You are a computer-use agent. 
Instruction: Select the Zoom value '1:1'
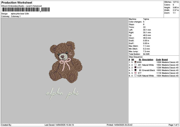click(174, 13)
